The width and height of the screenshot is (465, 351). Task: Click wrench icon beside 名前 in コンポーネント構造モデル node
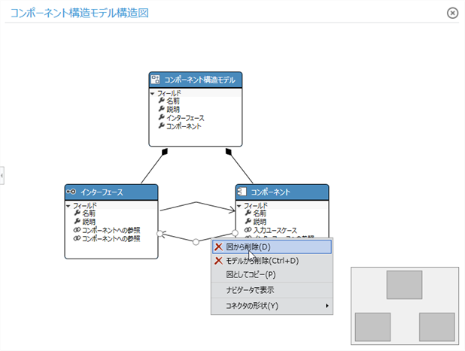pos(161,101)
